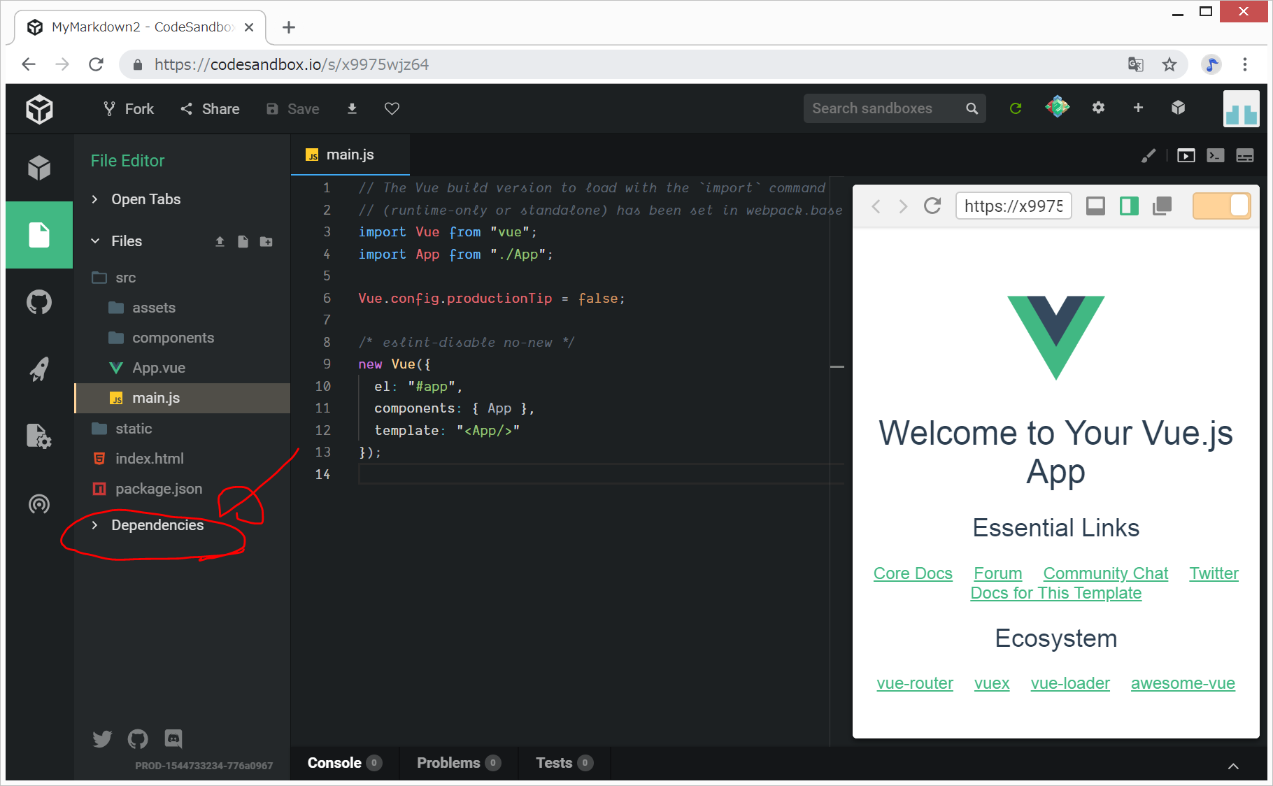Switch to the Problems tab
This screenshot has width=1273, height=786.
(x=457, y=763)
